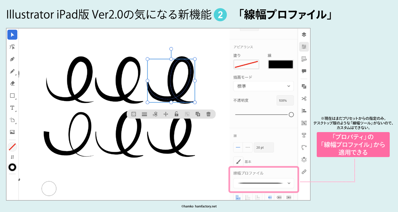Click the rotation handle above selection
The image size is (398, 212).
[171, 49]
